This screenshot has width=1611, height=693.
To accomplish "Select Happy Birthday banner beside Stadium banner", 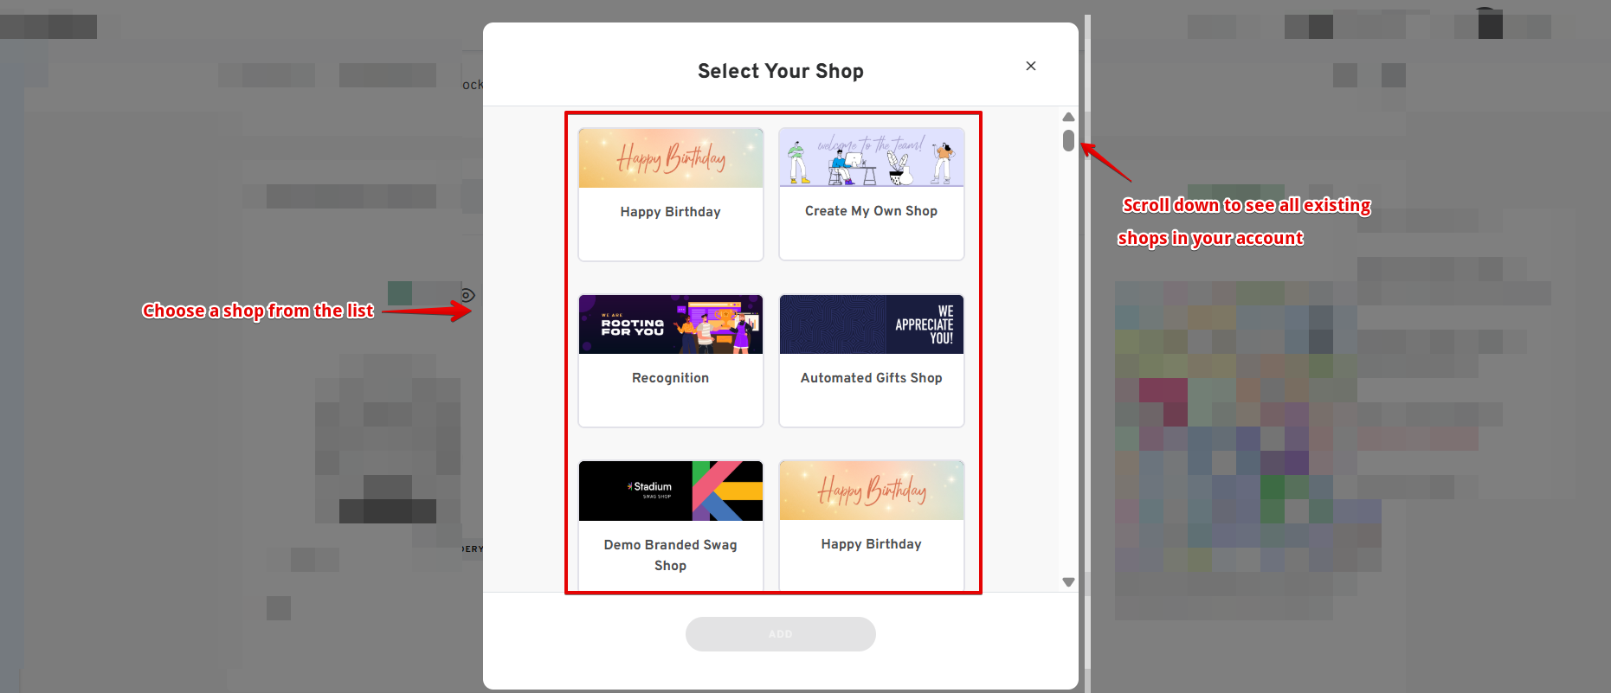I will coord(871,491).
